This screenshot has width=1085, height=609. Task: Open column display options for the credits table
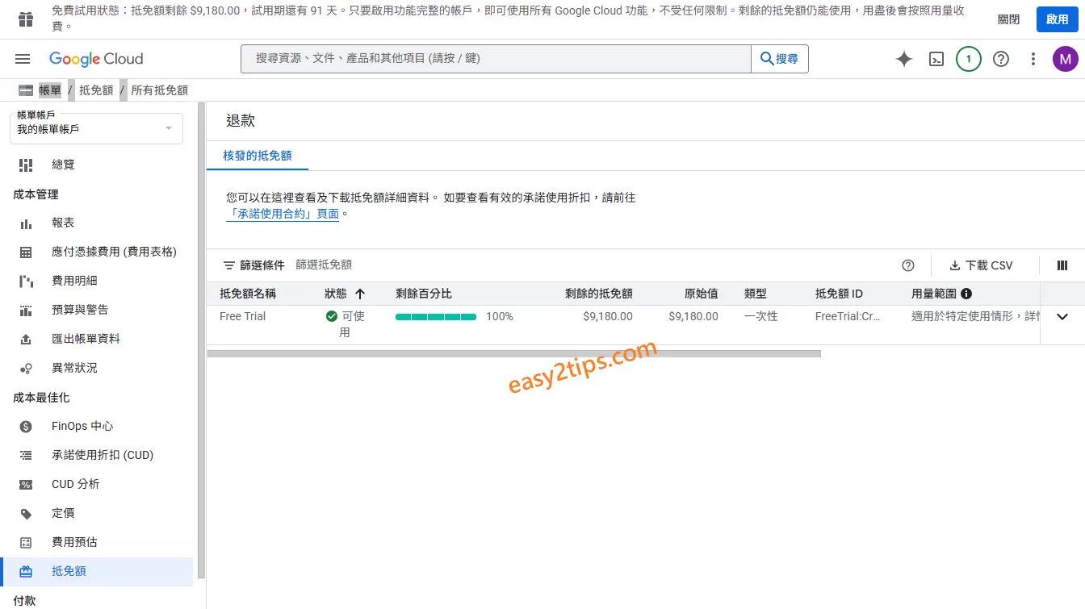pos(1062,265)
